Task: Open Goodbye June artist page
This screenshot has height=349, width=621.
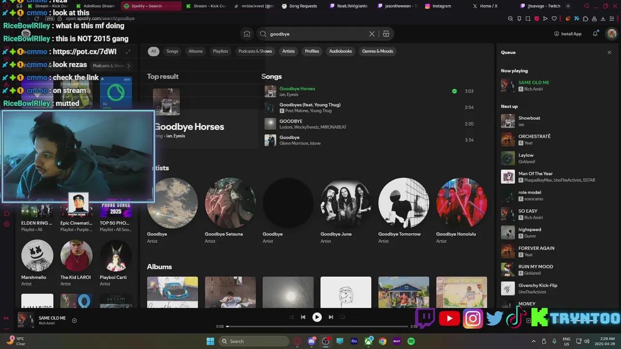Action: pos(346,203)
